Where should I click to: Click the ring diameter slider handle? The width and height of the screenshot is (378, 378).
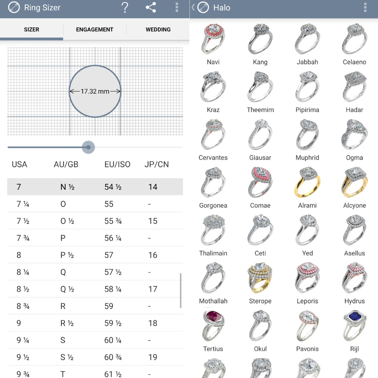point(88,147)
